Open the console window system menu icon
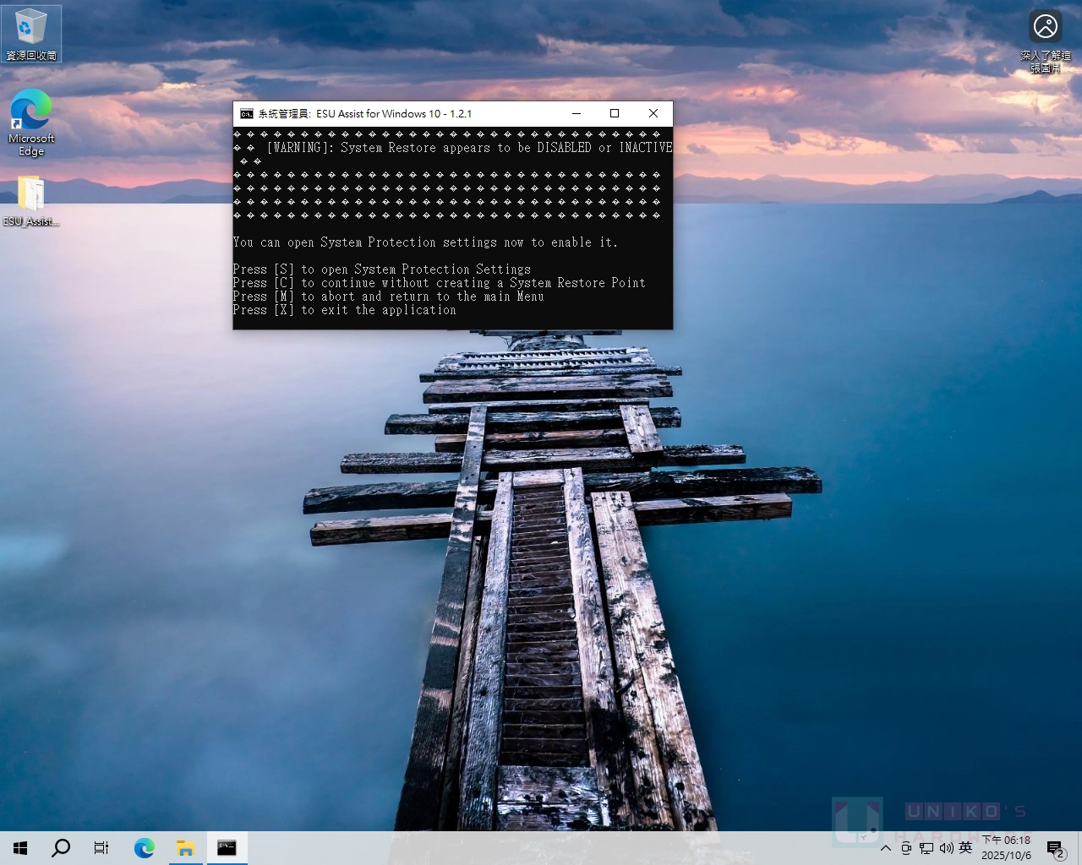Screen dimensions: 1082x865 (x=246, y=114)
